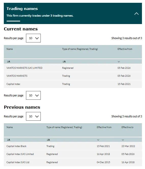Click Effective from header in Previous names table
145x169 pixels.
(104, 127)
